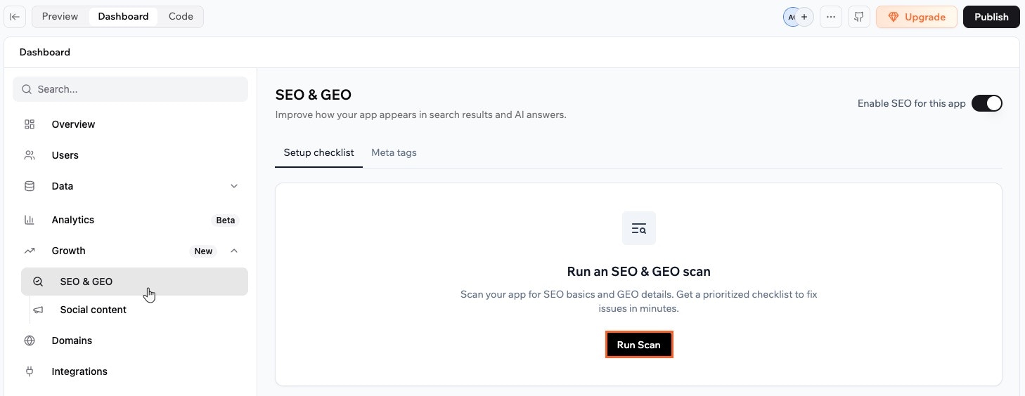Select the Setup checklist tab
This screenshot has height=396, width=1025.
[318, 152]
